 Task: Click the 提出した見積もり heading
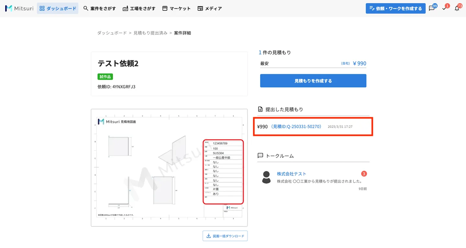coord(284,109)
